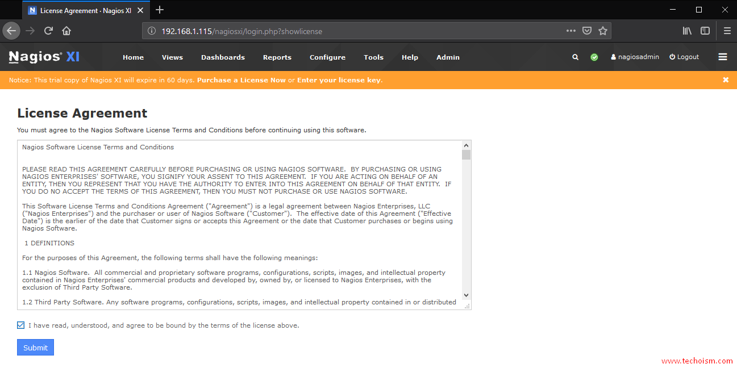Show site information icon in address bar
Viewport: 737px width, 368px height.
coord(152,31)
